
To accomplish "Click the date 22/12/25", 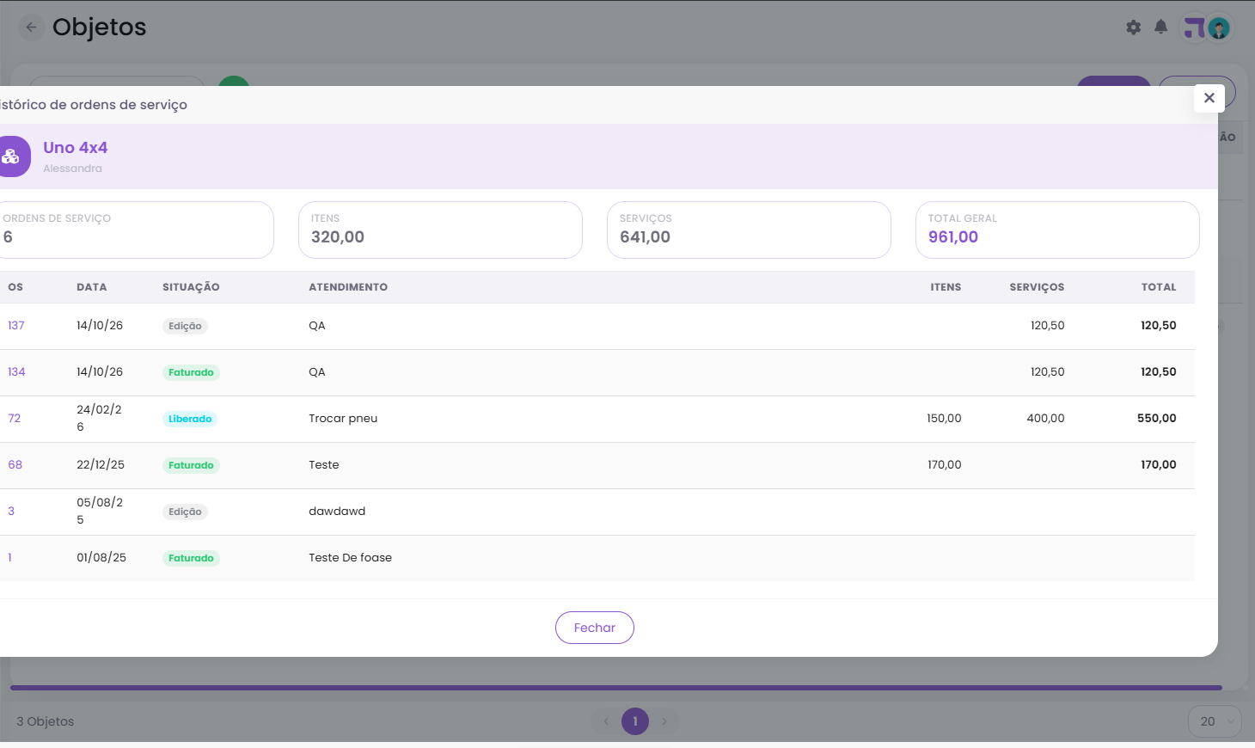I will pos(101,465).
